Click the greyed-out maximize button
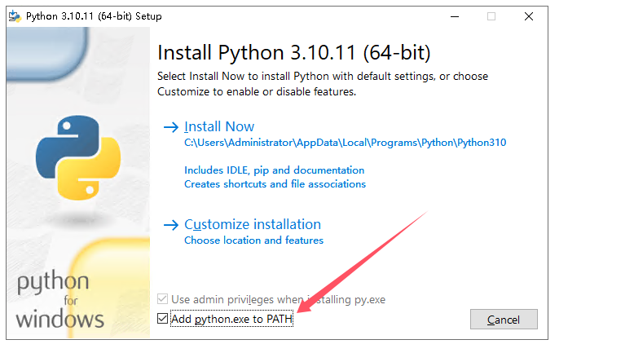This screenshot has width=634, height=353. click(x=491, y=16)
